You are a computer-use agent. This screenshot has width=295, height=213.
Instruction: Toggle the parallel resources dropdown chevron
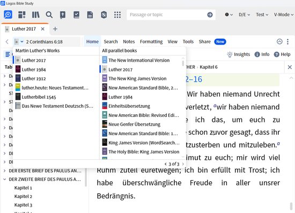pyautogui.click(x=22, y=42)
